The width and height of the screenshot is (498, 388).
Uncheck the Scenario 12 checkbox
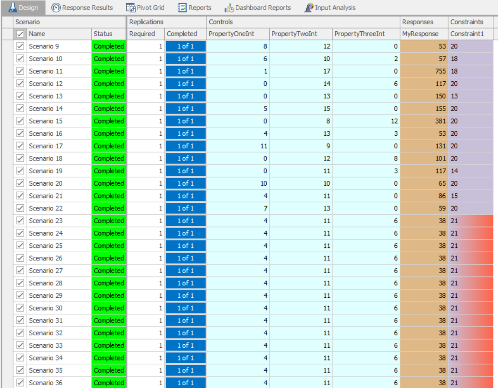(20, 84)
